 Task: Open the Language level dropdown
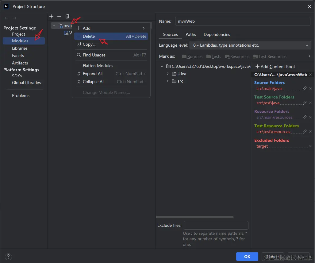[250, 45]
